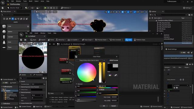Toggle grid snapping icon in viewport toolbar
Screen dimensions: 194x109
(x=122, y=12)
